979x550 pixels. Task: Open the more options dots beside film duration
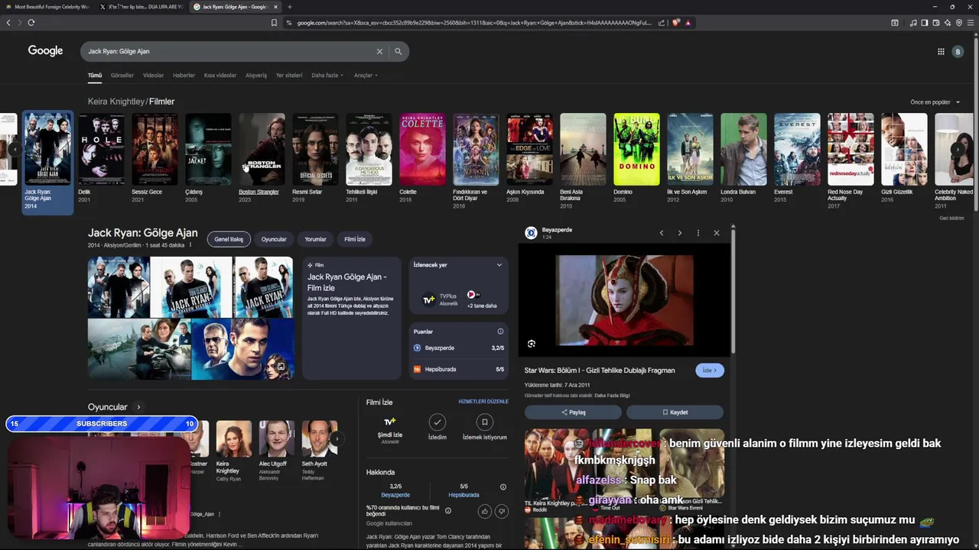[x=190, y=245]
